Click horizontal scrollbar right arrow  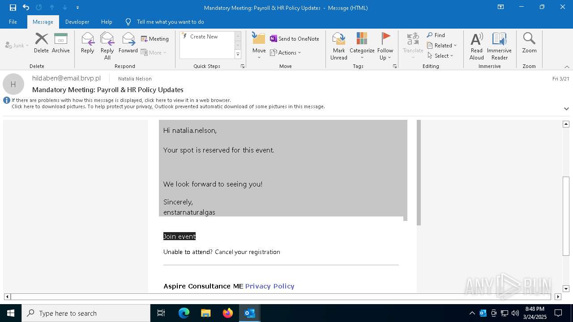tap(558, 297)
